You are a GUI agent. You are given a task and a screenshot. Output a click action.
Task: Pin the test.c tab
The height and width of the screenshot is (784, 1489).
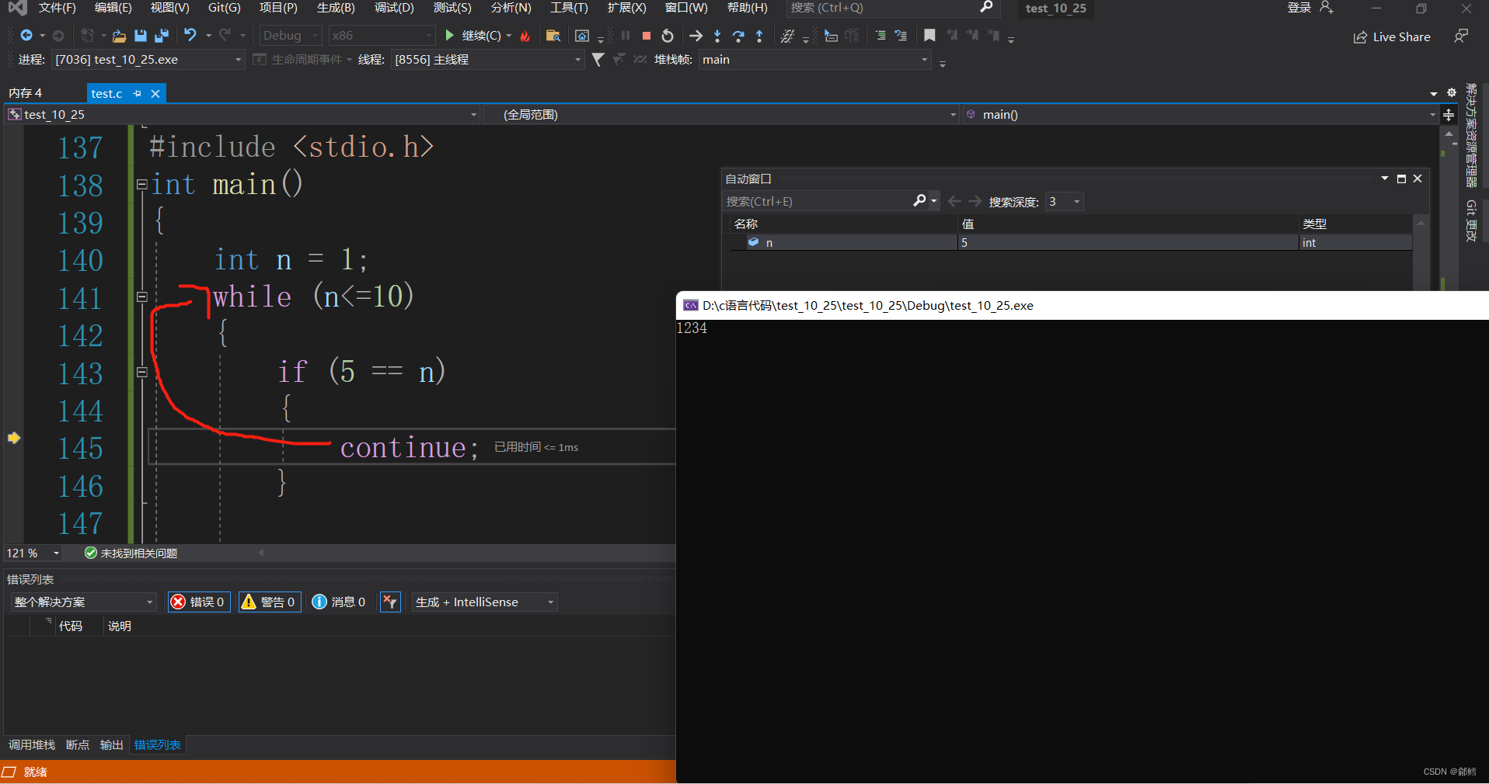138,94
